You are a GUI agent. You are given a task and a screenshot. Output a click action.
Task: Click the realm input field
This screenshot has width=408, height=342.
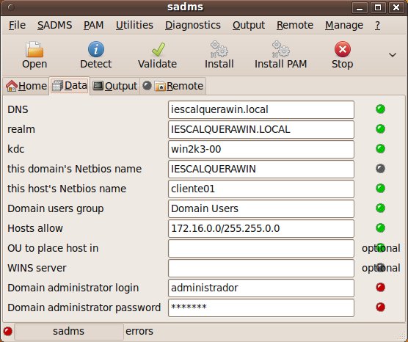tap(261, 129)
